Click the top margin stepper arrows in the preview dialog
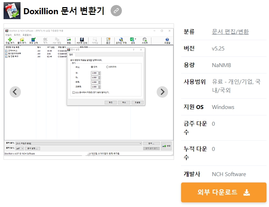This screenshot has width=269, height=207. (x=99, y=73)
